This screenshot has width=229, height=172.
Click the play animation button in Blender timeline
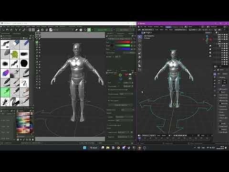181,136
